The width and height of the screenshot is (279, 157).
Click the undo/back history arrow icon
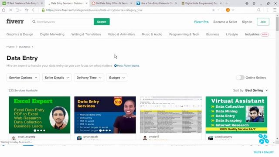(18, 10)
